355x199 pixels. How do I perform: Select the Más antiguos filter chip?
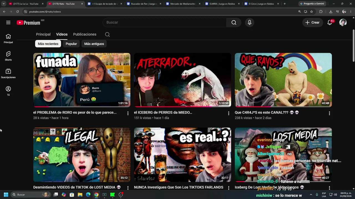94,44
